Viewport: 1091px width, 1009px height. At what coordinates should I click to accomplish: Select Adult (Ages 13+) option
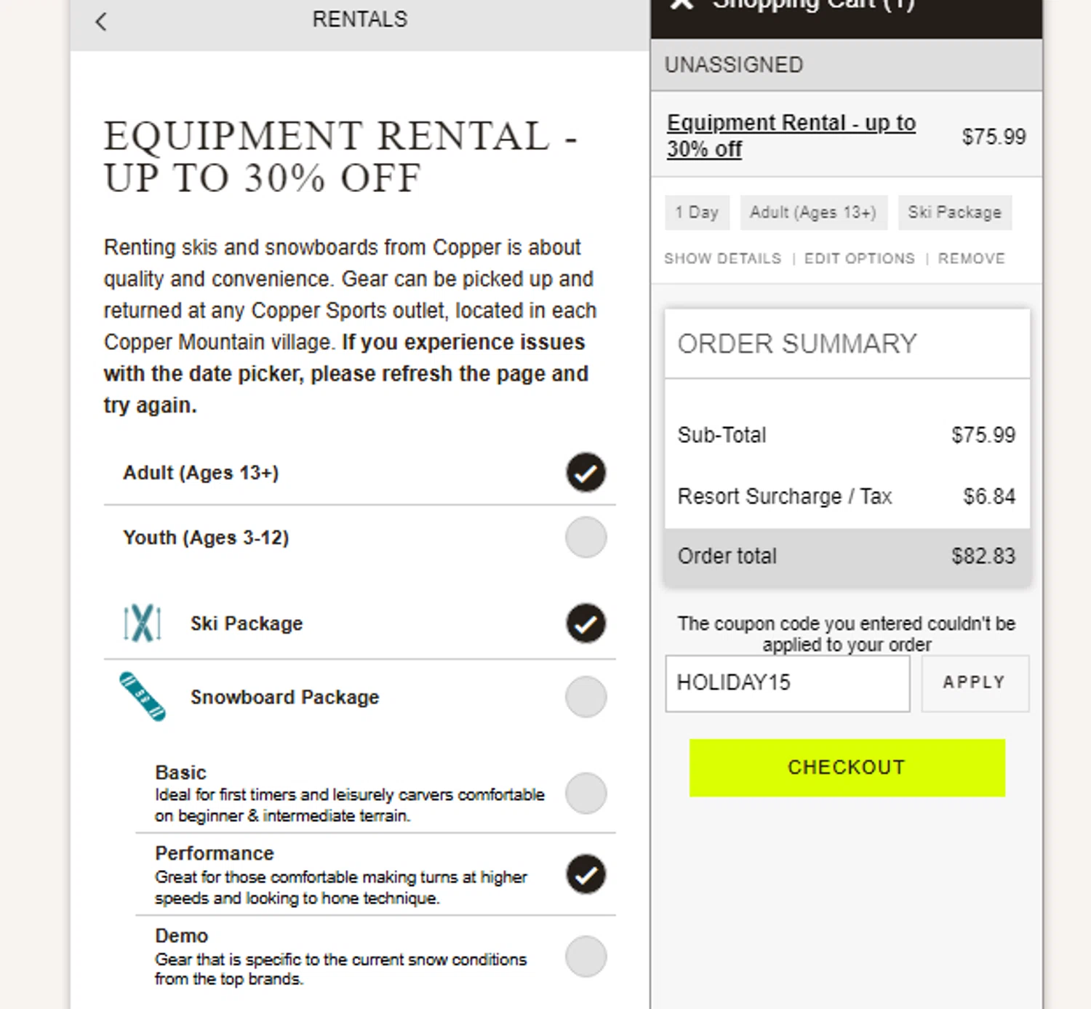pyautogui.click(x=586, y=473)
